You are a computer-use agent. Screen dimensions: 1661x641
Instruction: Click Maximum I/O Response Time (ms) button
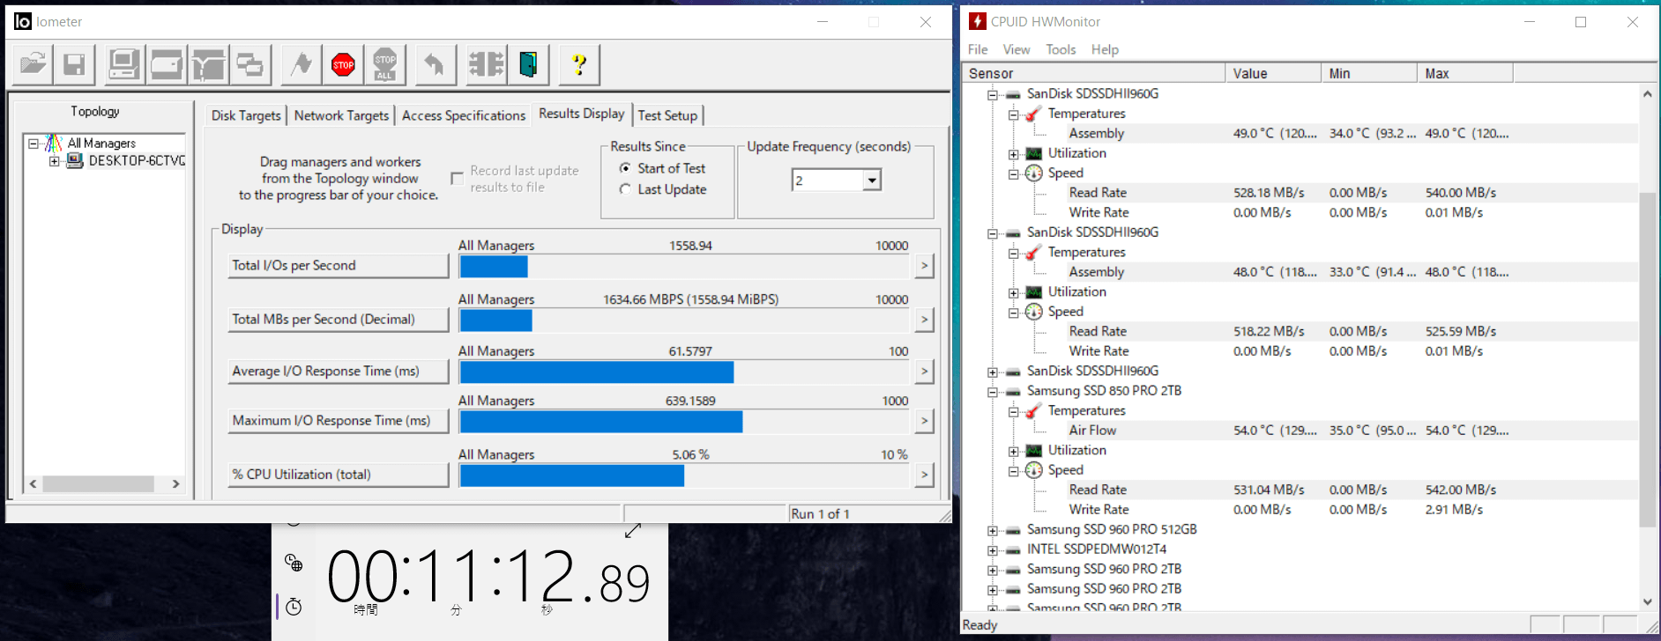(x=339, y=421)
